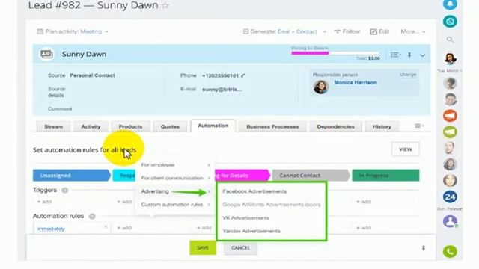
Task: Star the Lead #982 Sunny Dawn title
Action: [165, 5]
